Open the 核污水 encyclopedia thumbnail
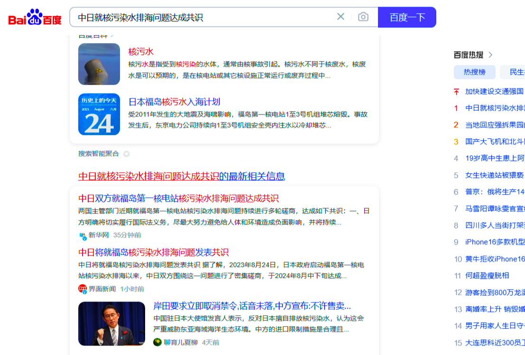The height and width of the screenshot is (355, 525). 99,64
